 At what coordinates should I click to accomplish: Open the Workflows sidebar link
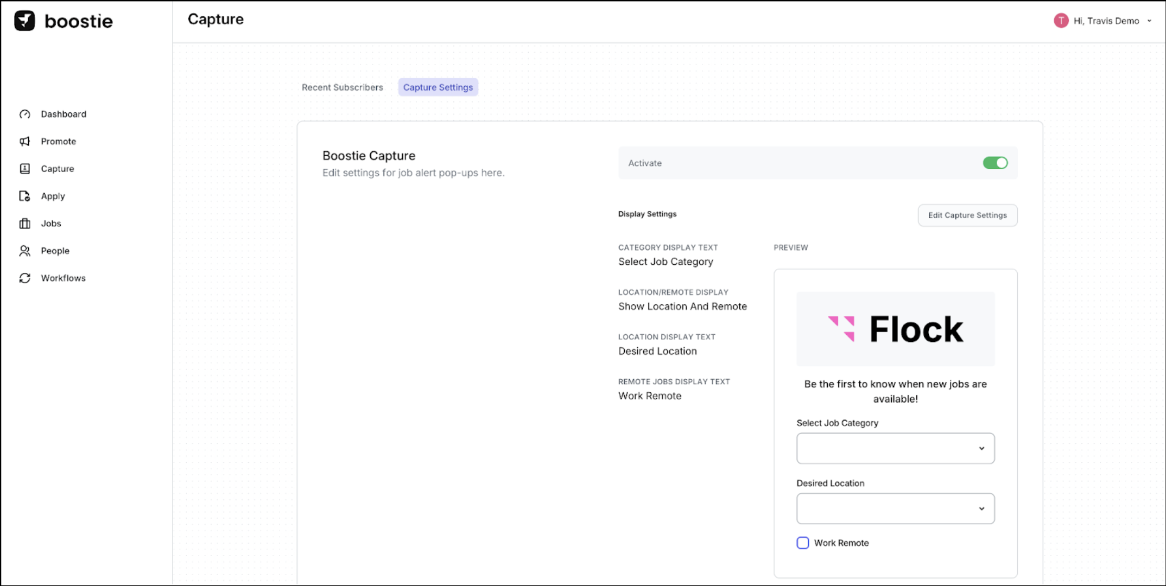pos(63,278)
